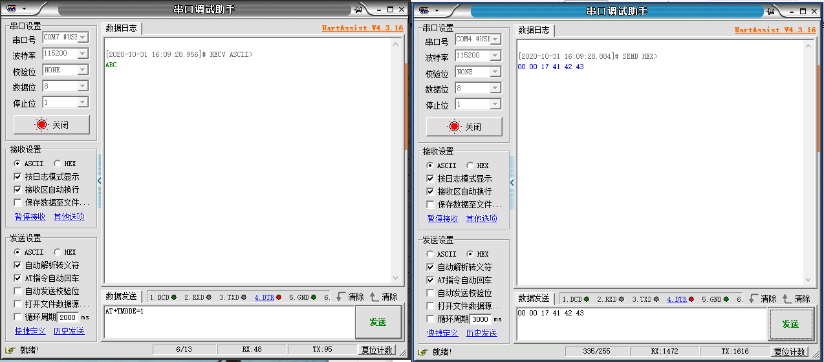Image resolution: width=824 pixels, height=362 pixels.
Task: Click 复位计数 button in COM7 window
Action: tap(376, 350)
